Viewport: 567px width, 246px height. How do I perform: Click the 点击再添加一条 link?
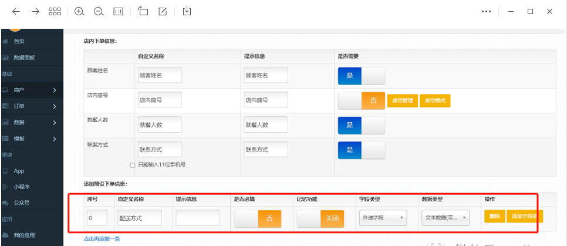pos(103,240)
